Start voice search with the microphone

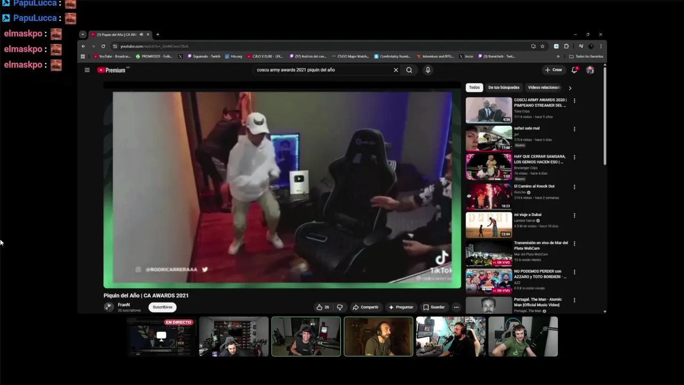428,70
